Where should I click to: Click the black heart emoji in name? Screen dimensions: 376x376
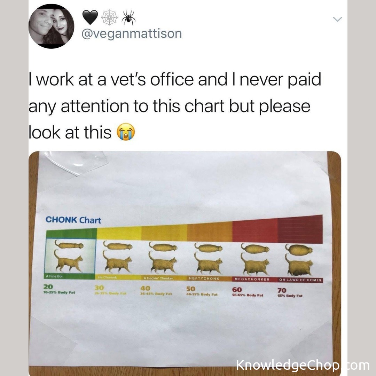pyautogui.click(x=90, y=17)
